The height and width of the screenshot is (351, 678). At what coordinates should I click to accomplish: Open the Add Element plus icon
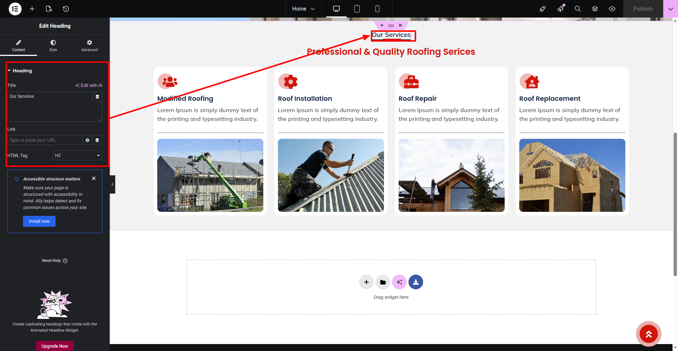[x=32, y=9]
